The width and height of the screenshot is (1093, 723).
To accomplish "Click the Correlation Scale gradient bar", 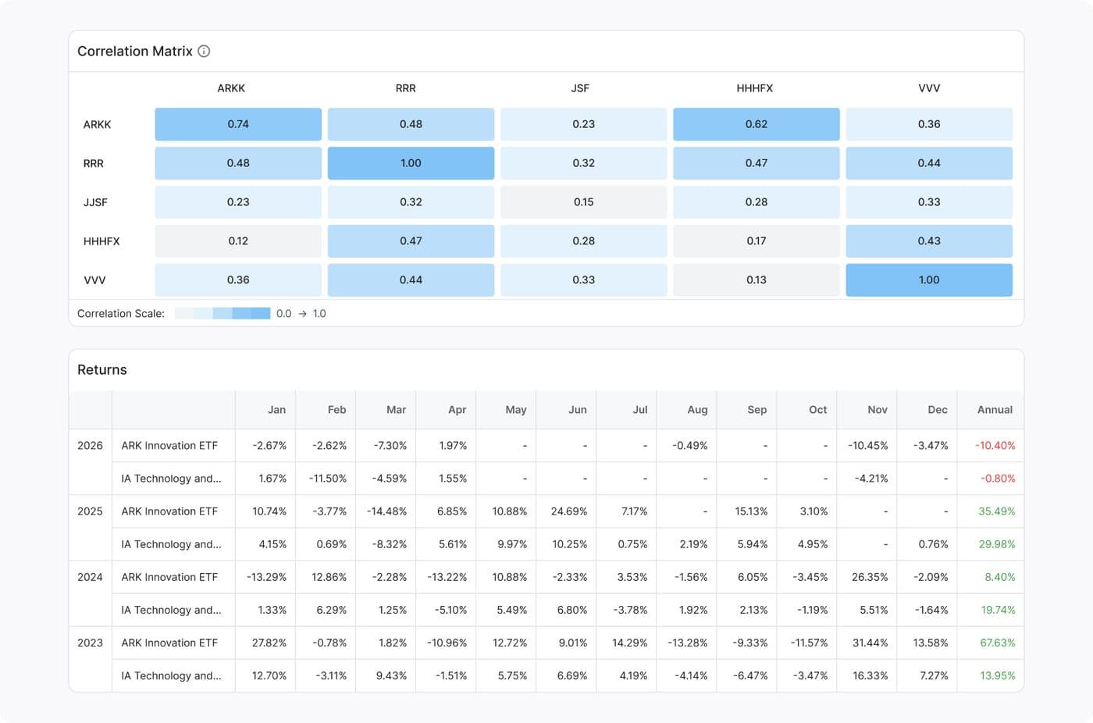I will tap(223, 314).
